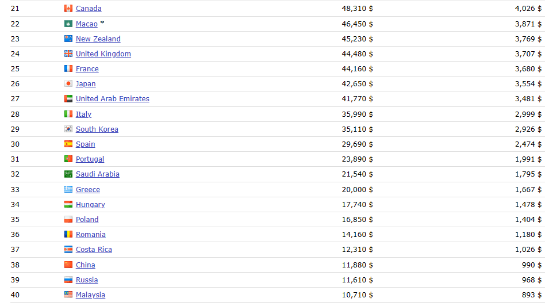Click the China flag icon

pyautogui.click(x=68, y=265)
